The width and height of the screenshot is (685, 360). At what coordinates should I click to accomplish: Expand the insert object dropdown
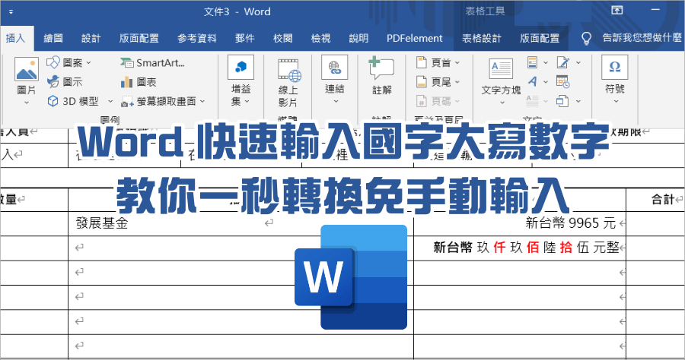point(578,101)
